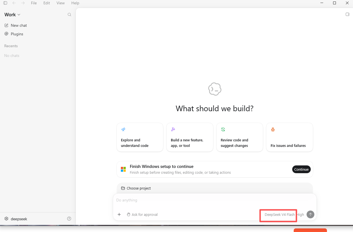Select Review code and suggest changes card

pos(240,137)
